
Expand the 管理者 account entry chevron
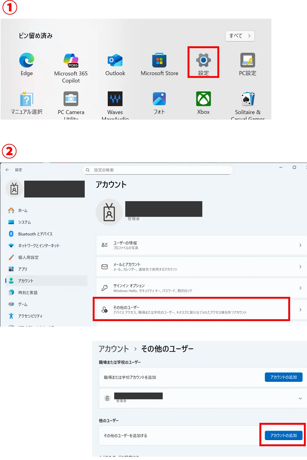300,398
